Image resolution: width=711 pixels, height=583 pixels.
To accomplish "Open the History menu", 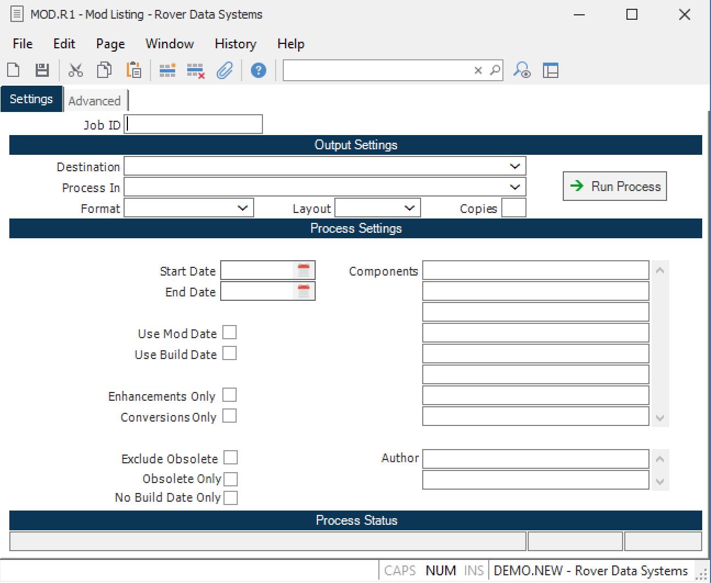I will click(235, 44).
